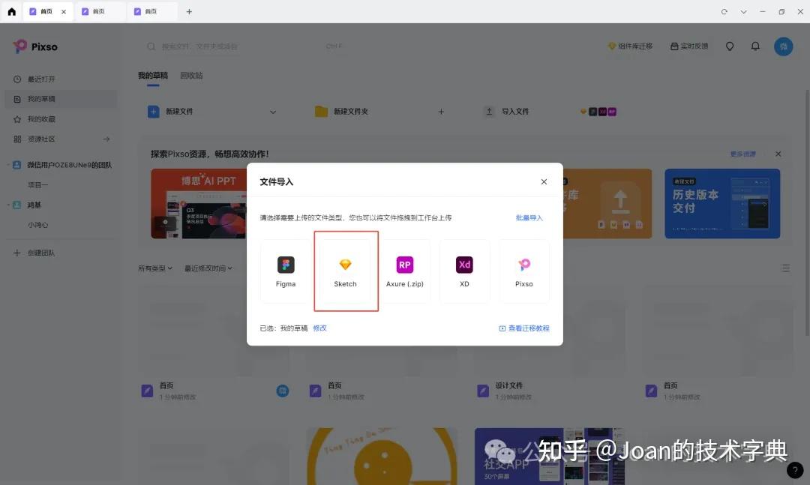Choose Sketch as the import file type
Screen dimensions: 810x485
tap(345, 270)
